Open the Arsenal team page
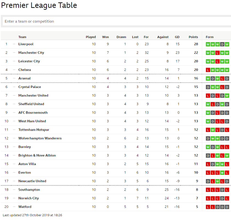This screenshot has width=231, height=220. [24, 78]
